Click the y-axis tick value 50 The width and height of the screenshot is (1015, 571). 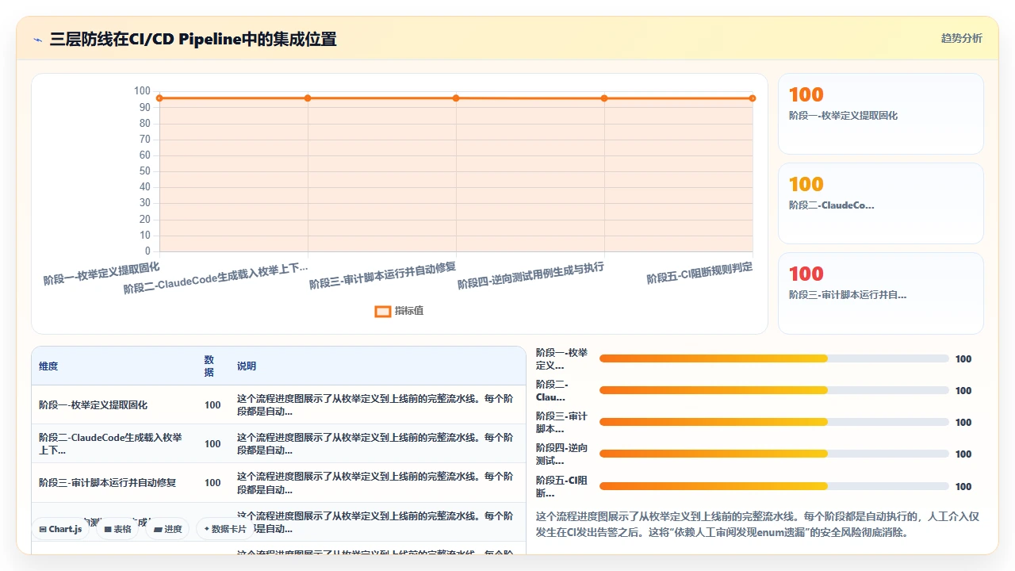coord(144,171)
